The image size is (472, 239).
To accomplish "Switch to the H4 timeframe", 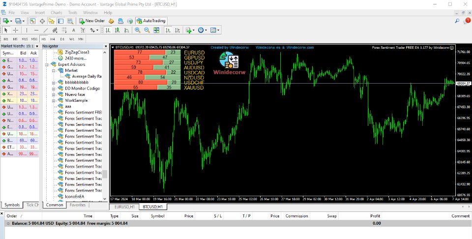I will pos(53,38).
